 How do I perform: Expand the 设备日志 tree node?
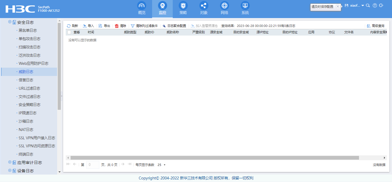[10, 171]
